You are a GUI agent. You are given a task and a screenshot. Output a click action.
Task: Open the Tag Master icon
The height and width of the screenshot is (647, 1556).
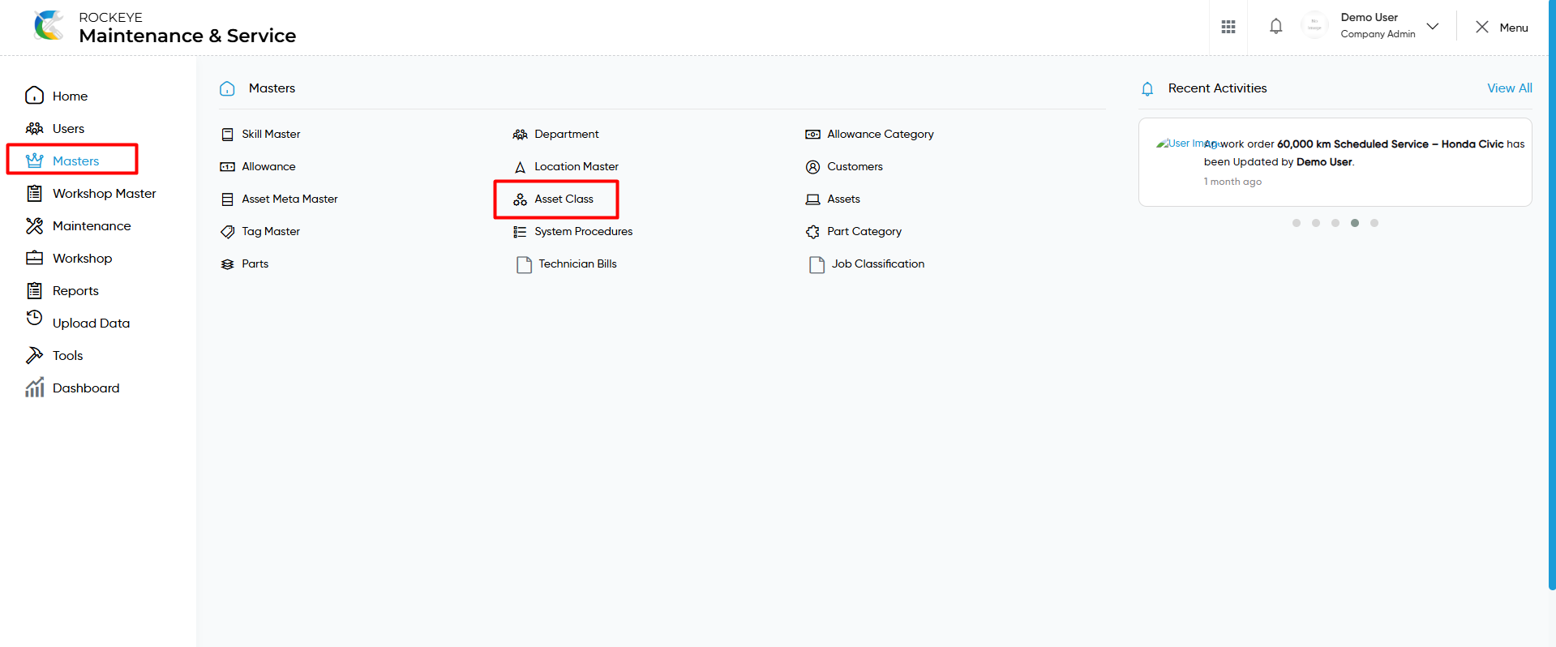228,232
